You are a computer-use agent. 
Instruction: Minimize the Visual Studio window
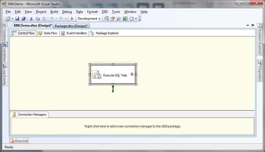tap(239, 3)
